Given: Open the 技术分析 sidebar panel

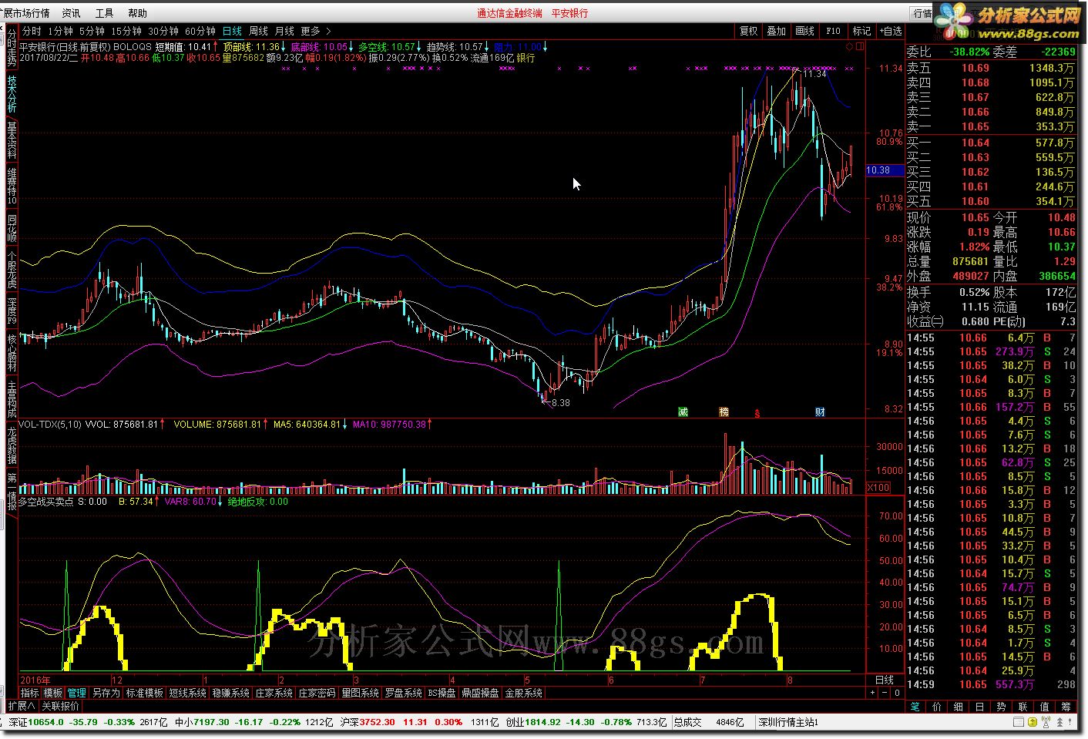Looking at the screenshot, I should click(12, 93).
